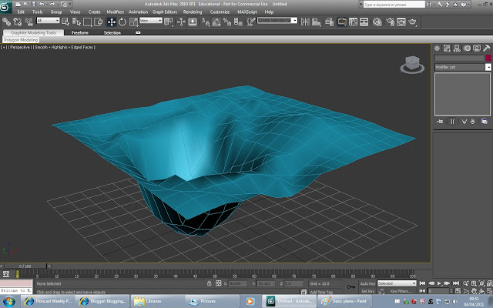Click the Use Pivot Point Center icon
493x308 pixels.
(169, 22)
